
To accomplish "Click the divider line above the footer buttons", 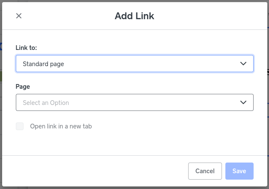I will pos(134,155).
